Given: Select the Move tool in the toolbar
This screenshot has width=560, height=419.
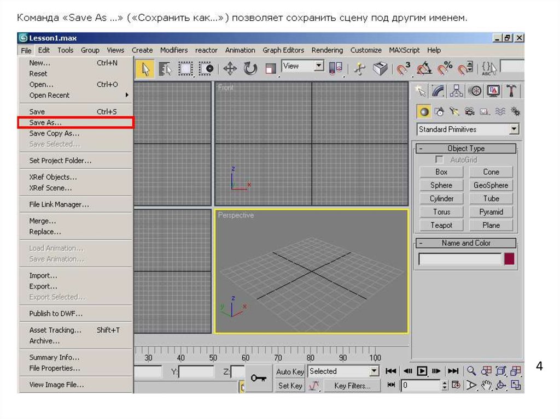Looking at the screenshot, I should click(230, 69).
